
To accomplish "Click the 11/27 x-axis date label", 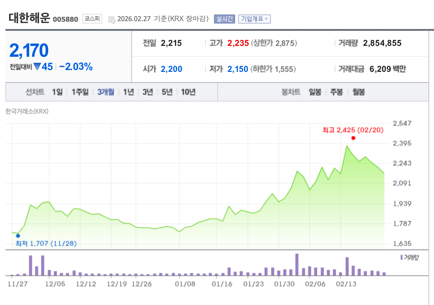I will 18,284.
